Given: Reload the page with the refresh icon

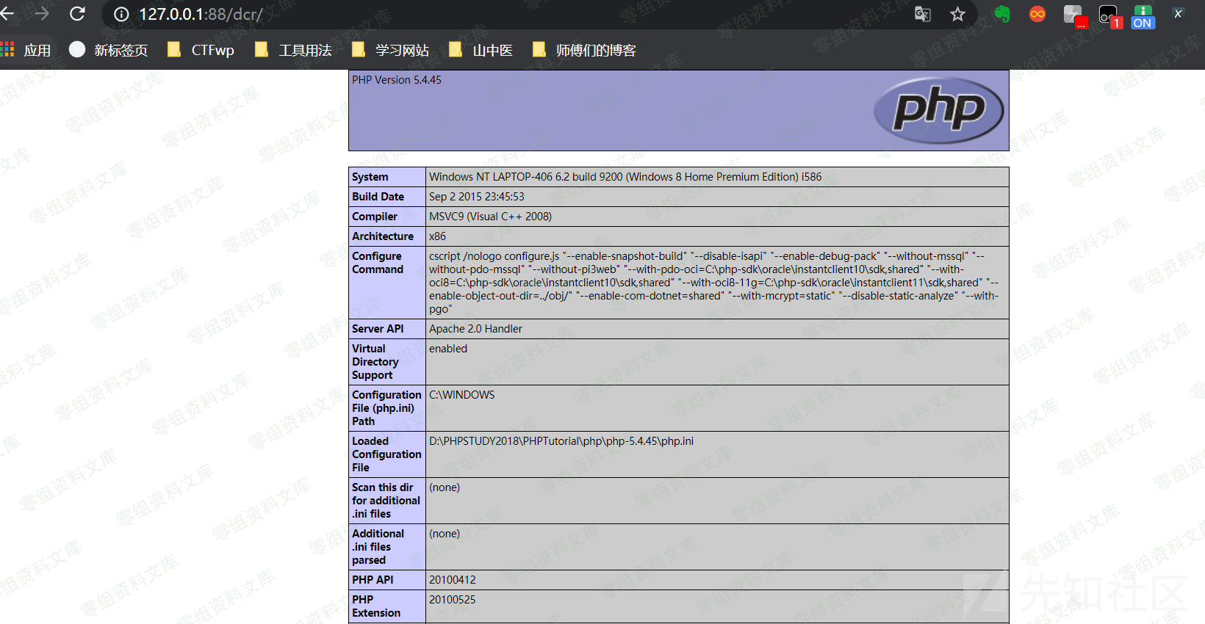Looking at the screenshot, I should pos(77,14).
